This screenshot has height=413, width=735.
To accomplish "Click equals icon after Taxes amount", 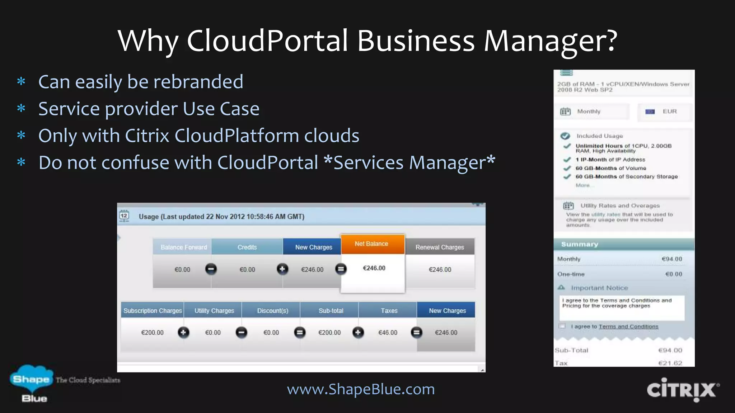I will click(x=416, y=332).
